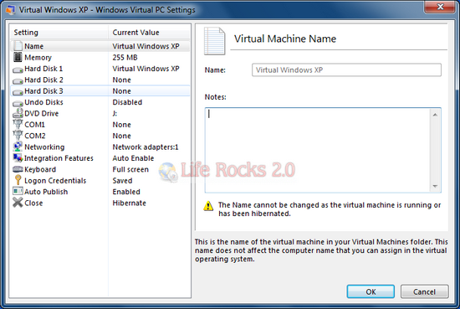The image size is (460, 309).
Task: Click the Setting column header
Action: point(59,33)
